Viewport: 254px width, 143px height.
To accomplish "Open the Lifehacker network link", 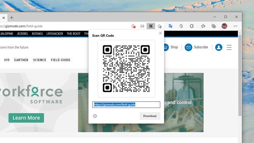I will click(x=55, y=34).
